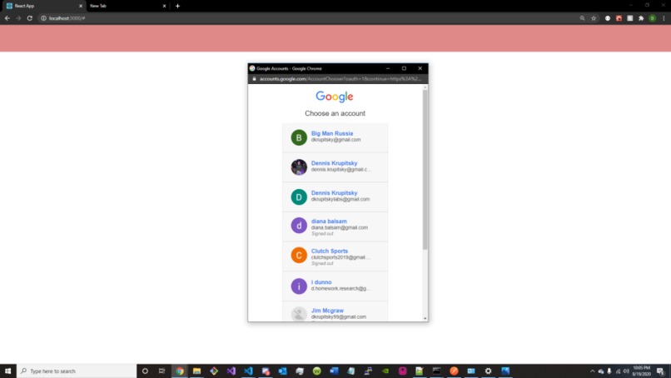
Task: Open the terminal window on taskbar
Action: (436, 371)
